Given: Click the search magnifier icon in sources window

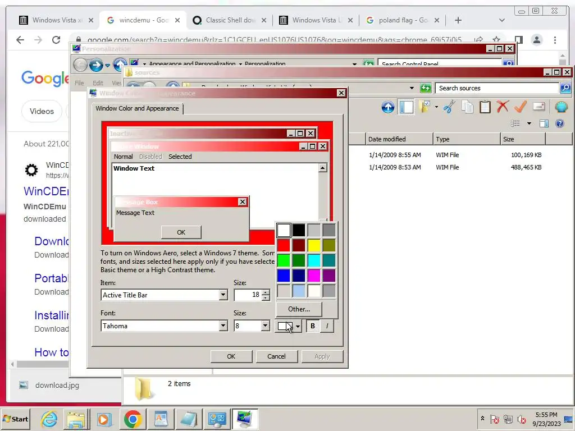Looking at the screenshot, I should [565, 88].
